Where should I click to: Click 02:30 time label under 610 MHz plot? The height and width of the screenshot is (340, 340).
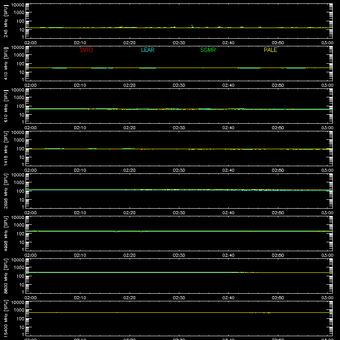pyautogui.click(x=179, y=128)
